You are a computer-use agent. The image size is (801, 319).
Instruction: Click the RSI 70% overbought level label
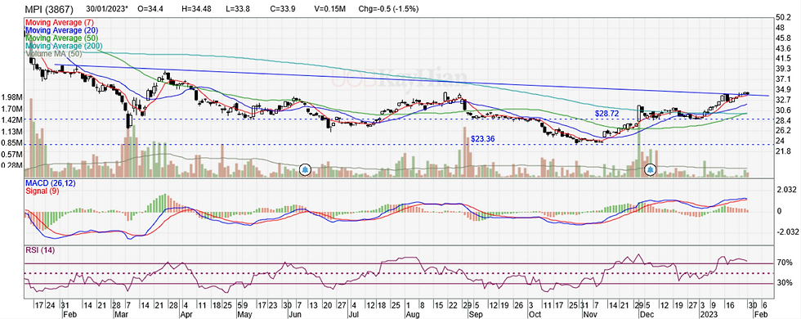click(784, 263)
